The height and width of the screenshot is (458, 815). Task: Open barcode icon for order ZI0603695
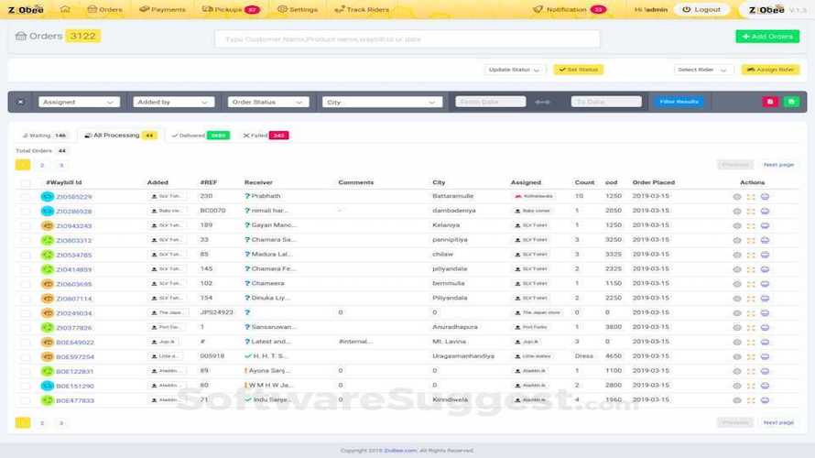click(x=751, y=284)
